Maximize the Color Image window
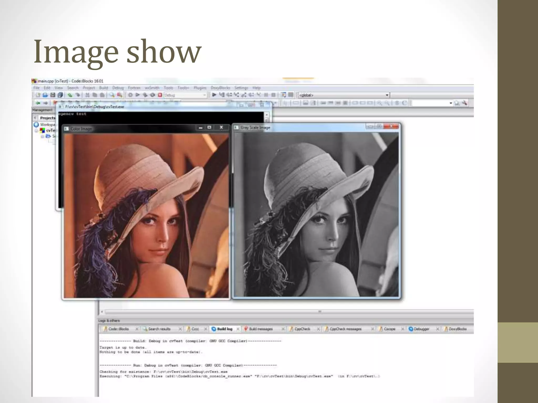The image size is (538, 403). click(209, 127)
